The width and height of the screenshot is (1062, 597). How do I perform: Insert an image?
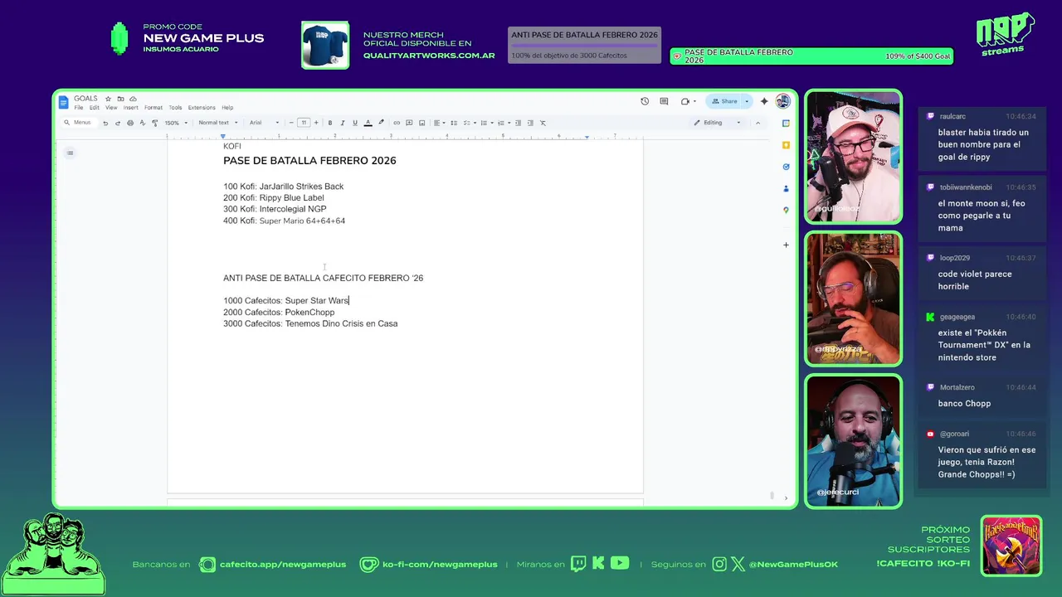click(x=421, y=123)
